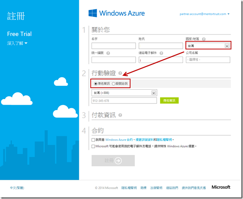Expand the 深入了解 dropdown
Viewport: 243px width, 199px height.
point(17,43)
